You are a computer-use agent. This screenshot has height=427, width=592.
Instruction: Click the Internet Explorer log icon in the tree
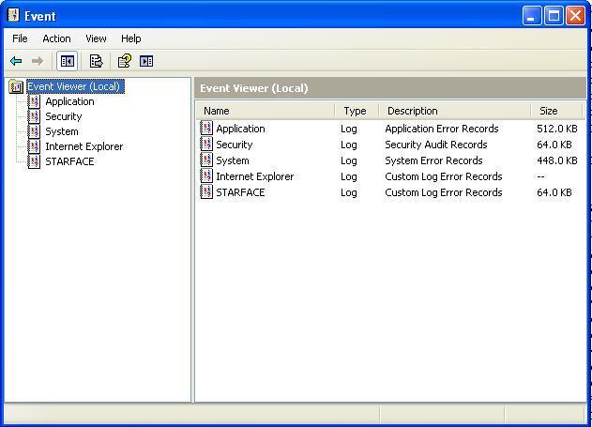click(35, 146)
